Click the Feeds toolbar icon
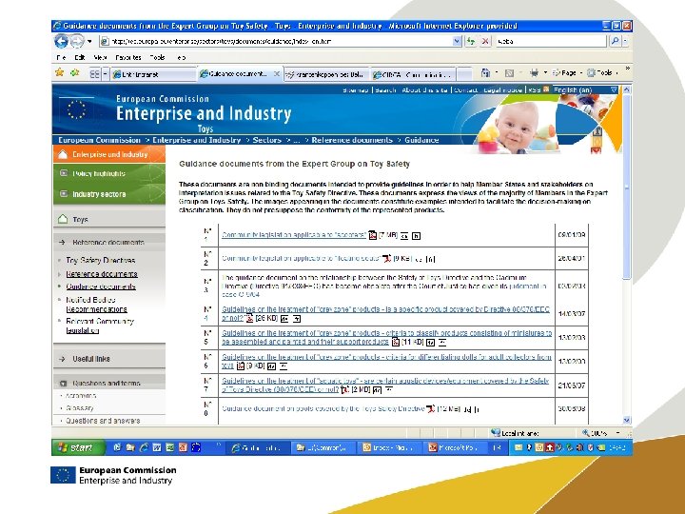685x514 pixels. click(x=509, y=73)
